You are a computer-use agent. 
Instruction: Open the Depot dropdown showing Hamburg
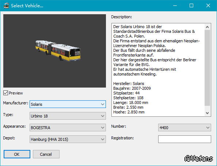68,139
